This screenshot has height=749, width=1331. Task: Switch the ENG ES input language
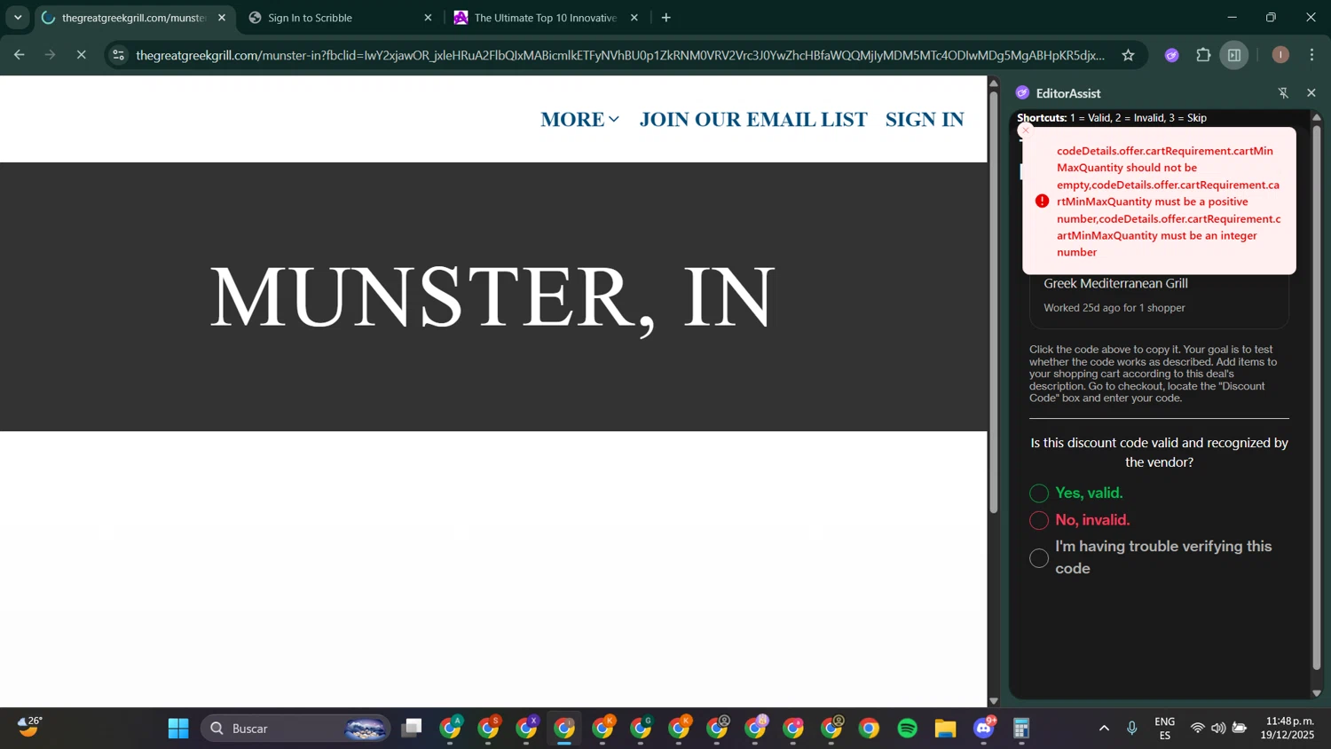[x=1165, y=729]
